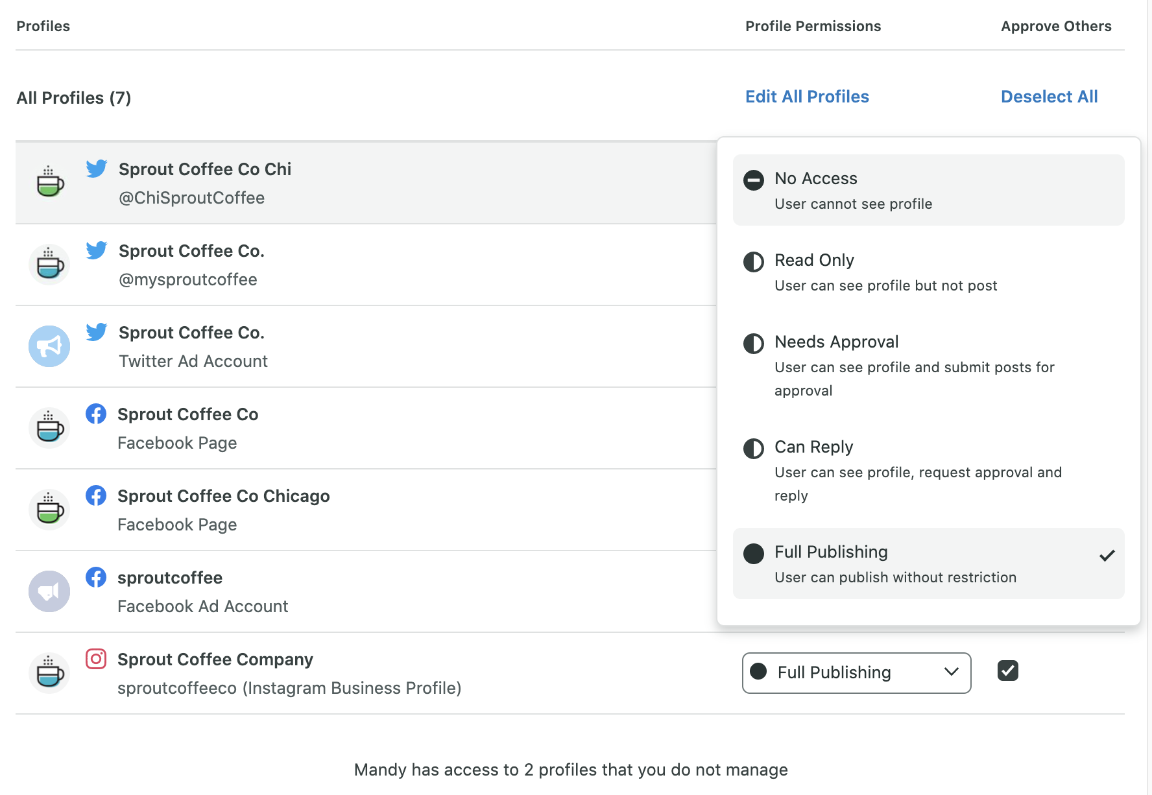Screen dimensions: 1152x795
Task: Click the Twitter icon for Twitter Ad Account
Action: (97, 332)
